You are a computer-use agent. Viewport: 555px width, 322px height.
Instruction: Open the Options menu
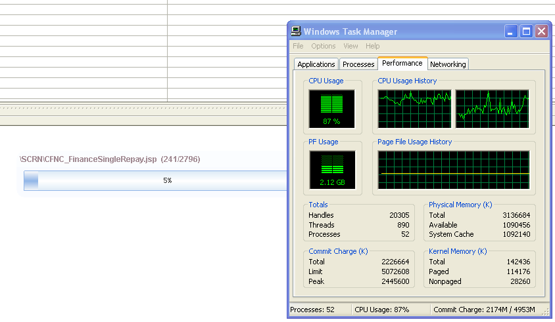tap(323, 46)
